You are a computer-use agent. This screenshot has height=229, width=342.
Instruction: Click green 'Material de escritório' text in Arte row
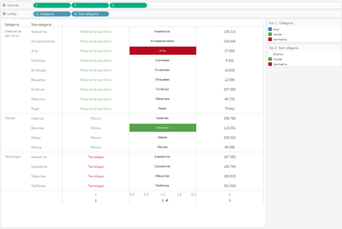96,51
